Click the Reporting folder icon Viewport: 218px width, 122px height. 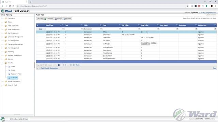coord(6,52)
